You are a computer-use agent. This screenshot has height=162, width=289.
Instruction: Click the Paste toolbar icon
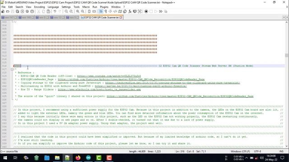[48, 11]
